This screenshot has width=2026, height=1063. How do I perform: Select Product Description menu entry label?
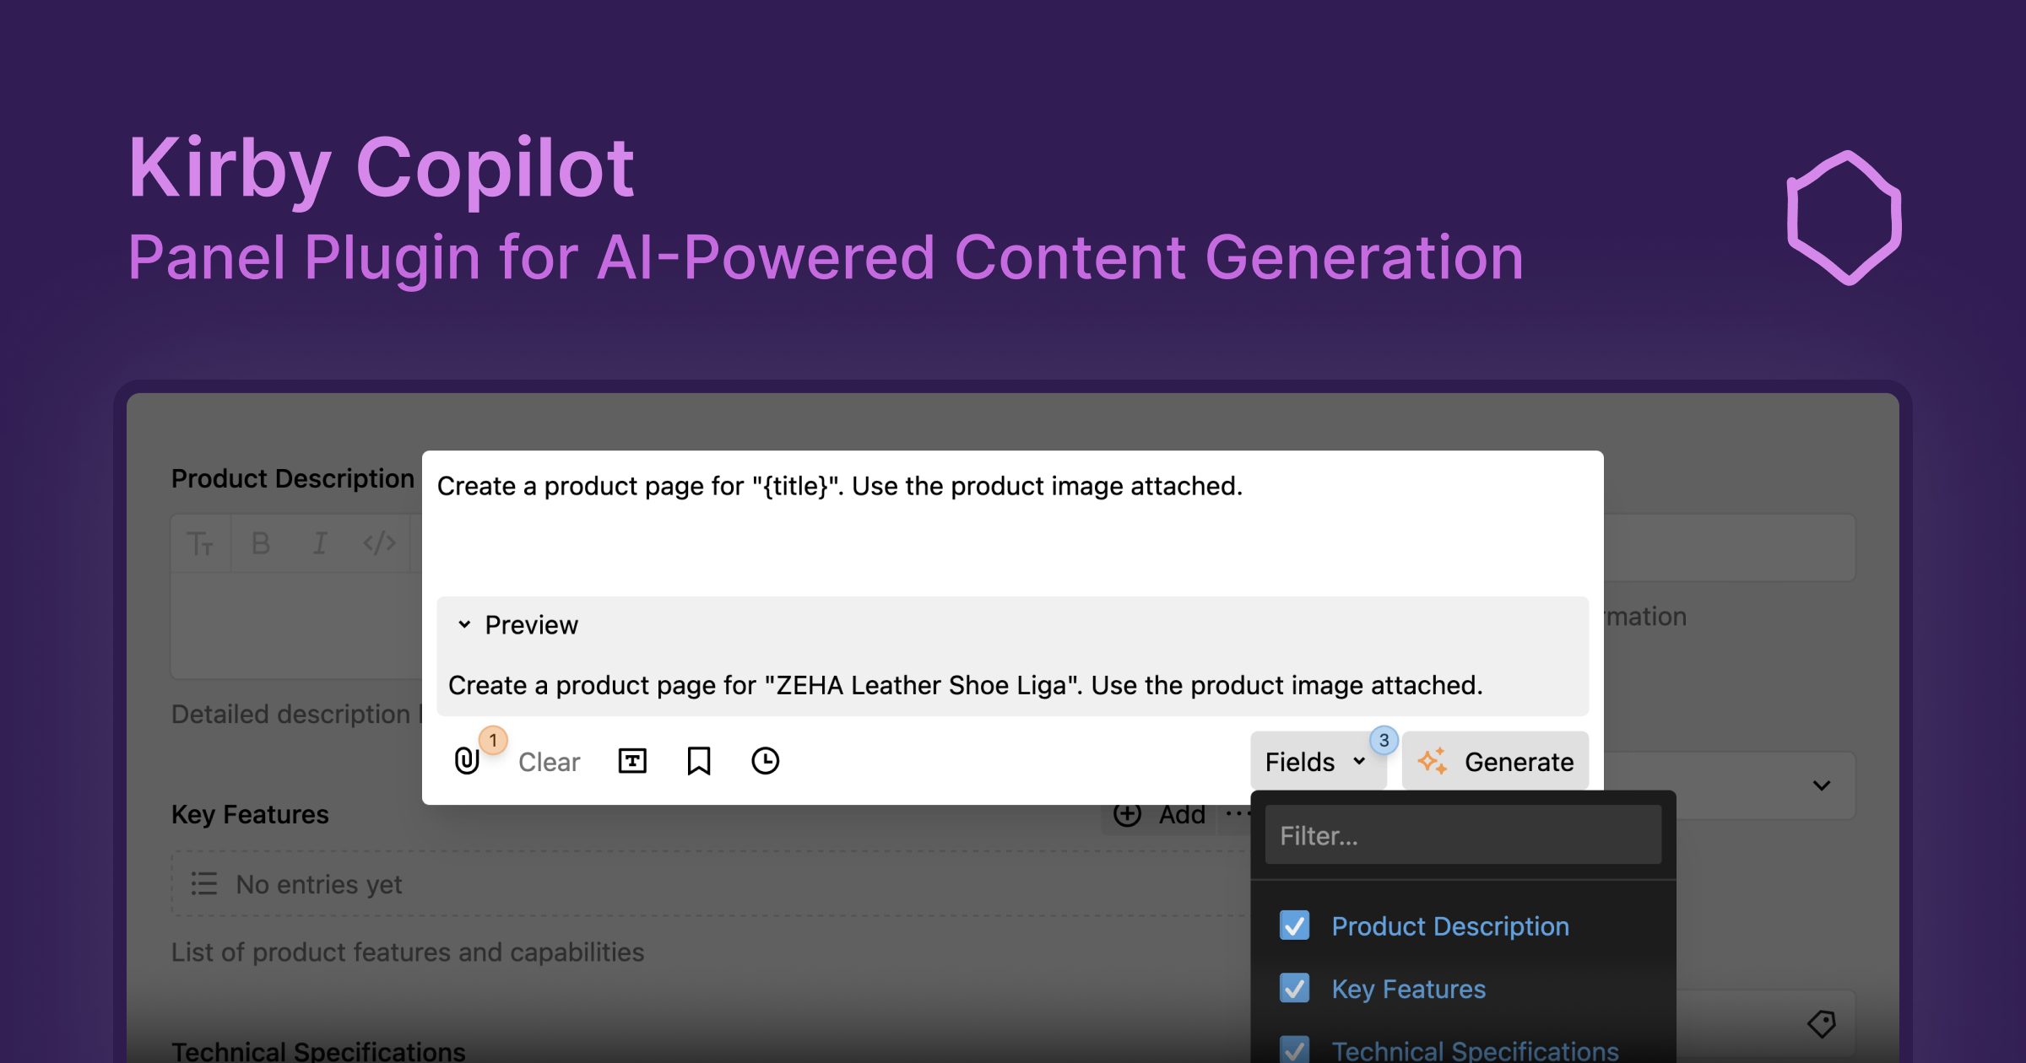pyautogui.click(x=1449, y=926)
